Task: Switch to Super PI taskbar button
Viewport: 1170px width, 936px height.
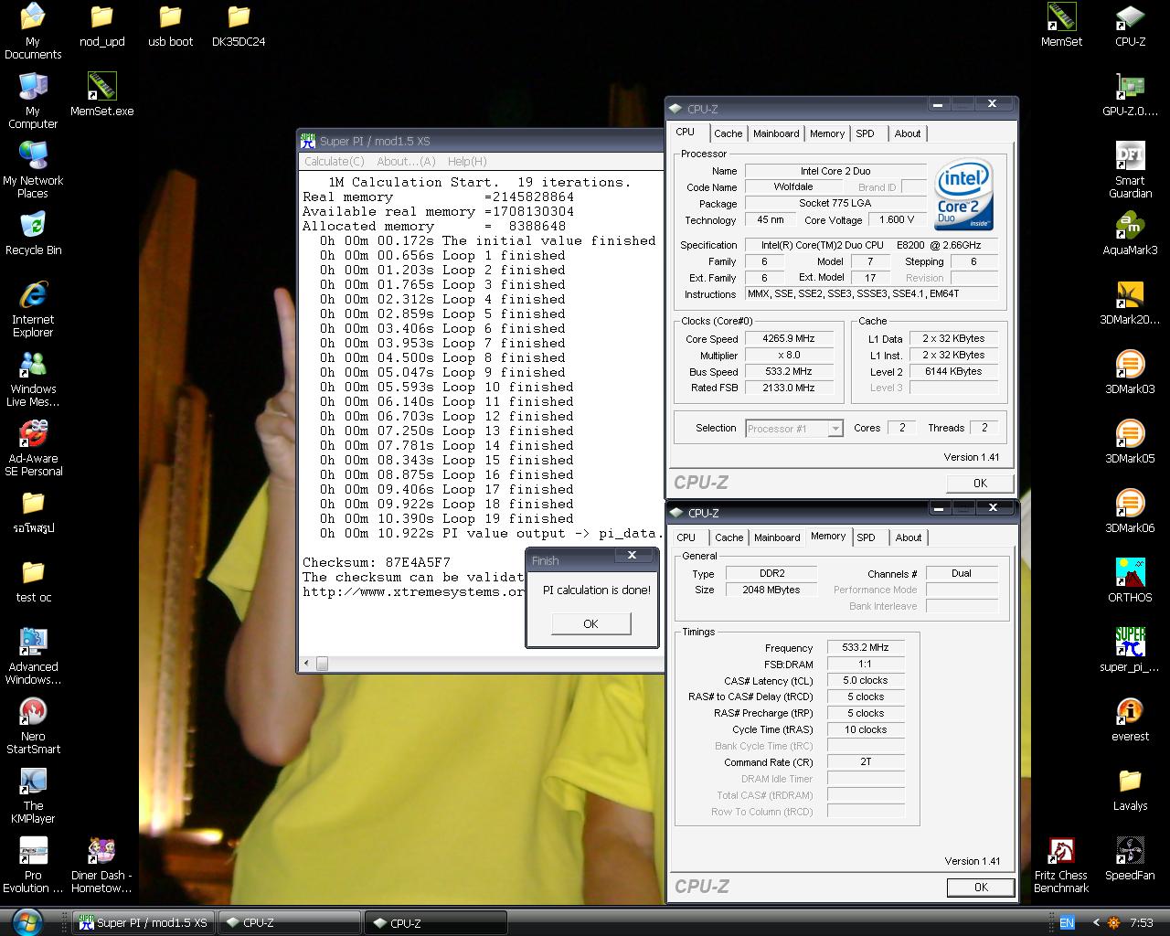Action: point(144,923)
